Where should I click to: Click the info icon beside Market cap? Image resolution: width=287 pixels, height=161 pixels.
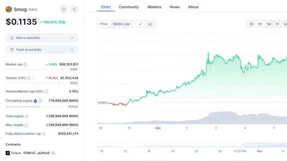[x=26, y=64]
